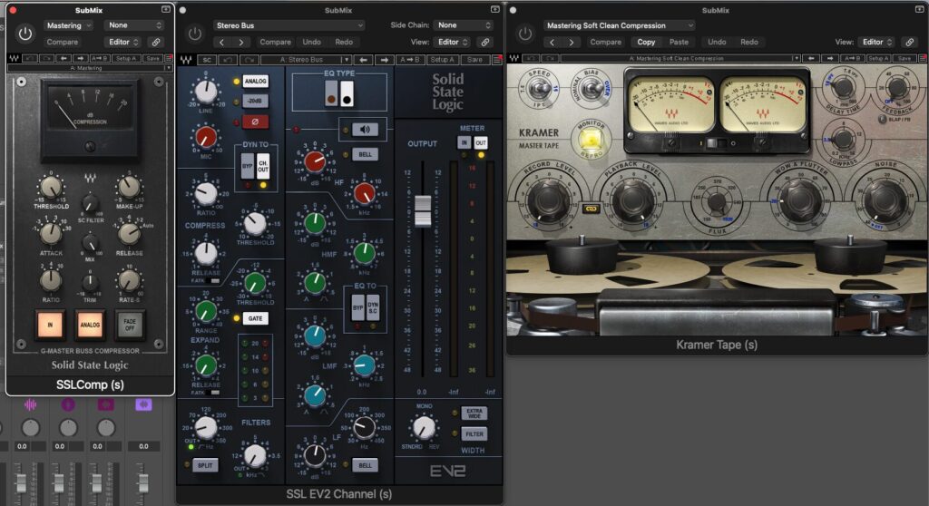929x506 pixels.
Task: Toggle -20dB pad on SSL EV2
Action: (255, 101)
